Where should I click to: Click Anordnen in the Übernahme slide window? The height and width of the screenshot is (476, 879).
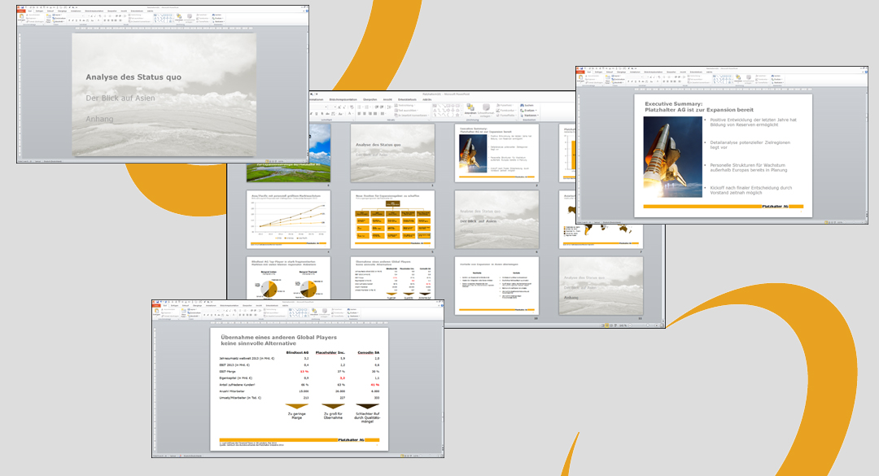coord(314,312)
